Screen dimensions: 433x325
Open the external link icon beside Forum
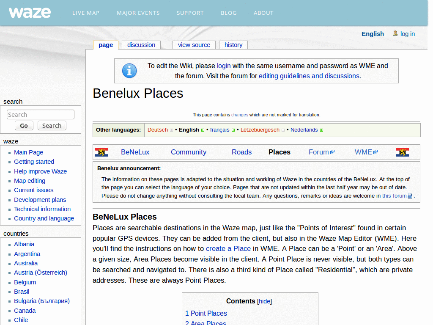(332, 151)
